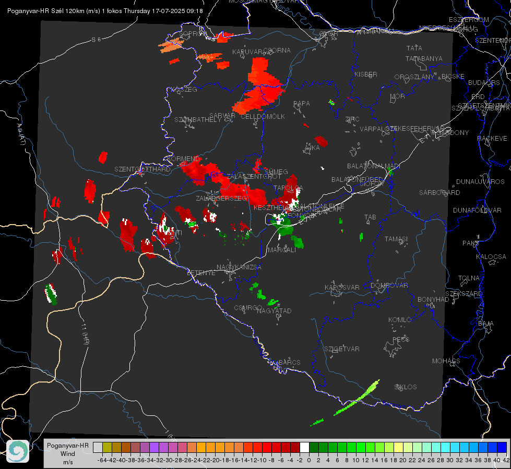The image size is (511, 469).
Task: Click the S 6 road label
Action: pos(96,40)
